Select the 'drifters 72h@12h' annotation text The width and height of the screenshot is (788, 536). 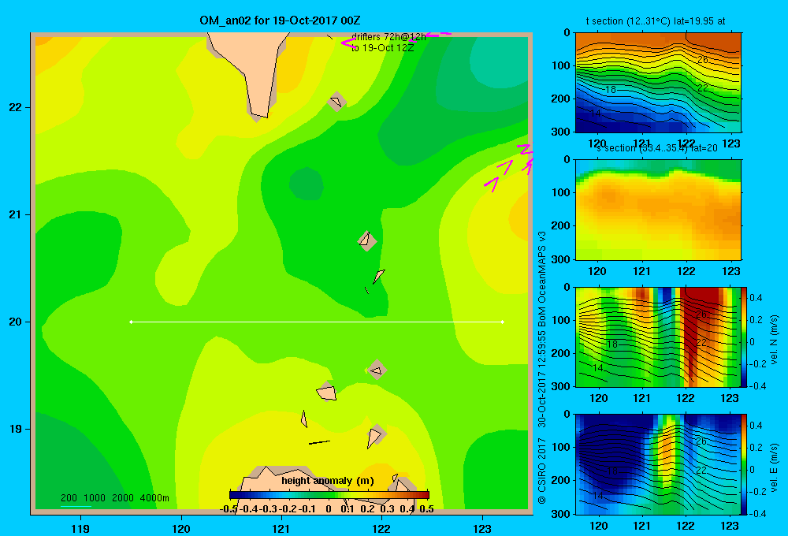(x=388, y=37)
